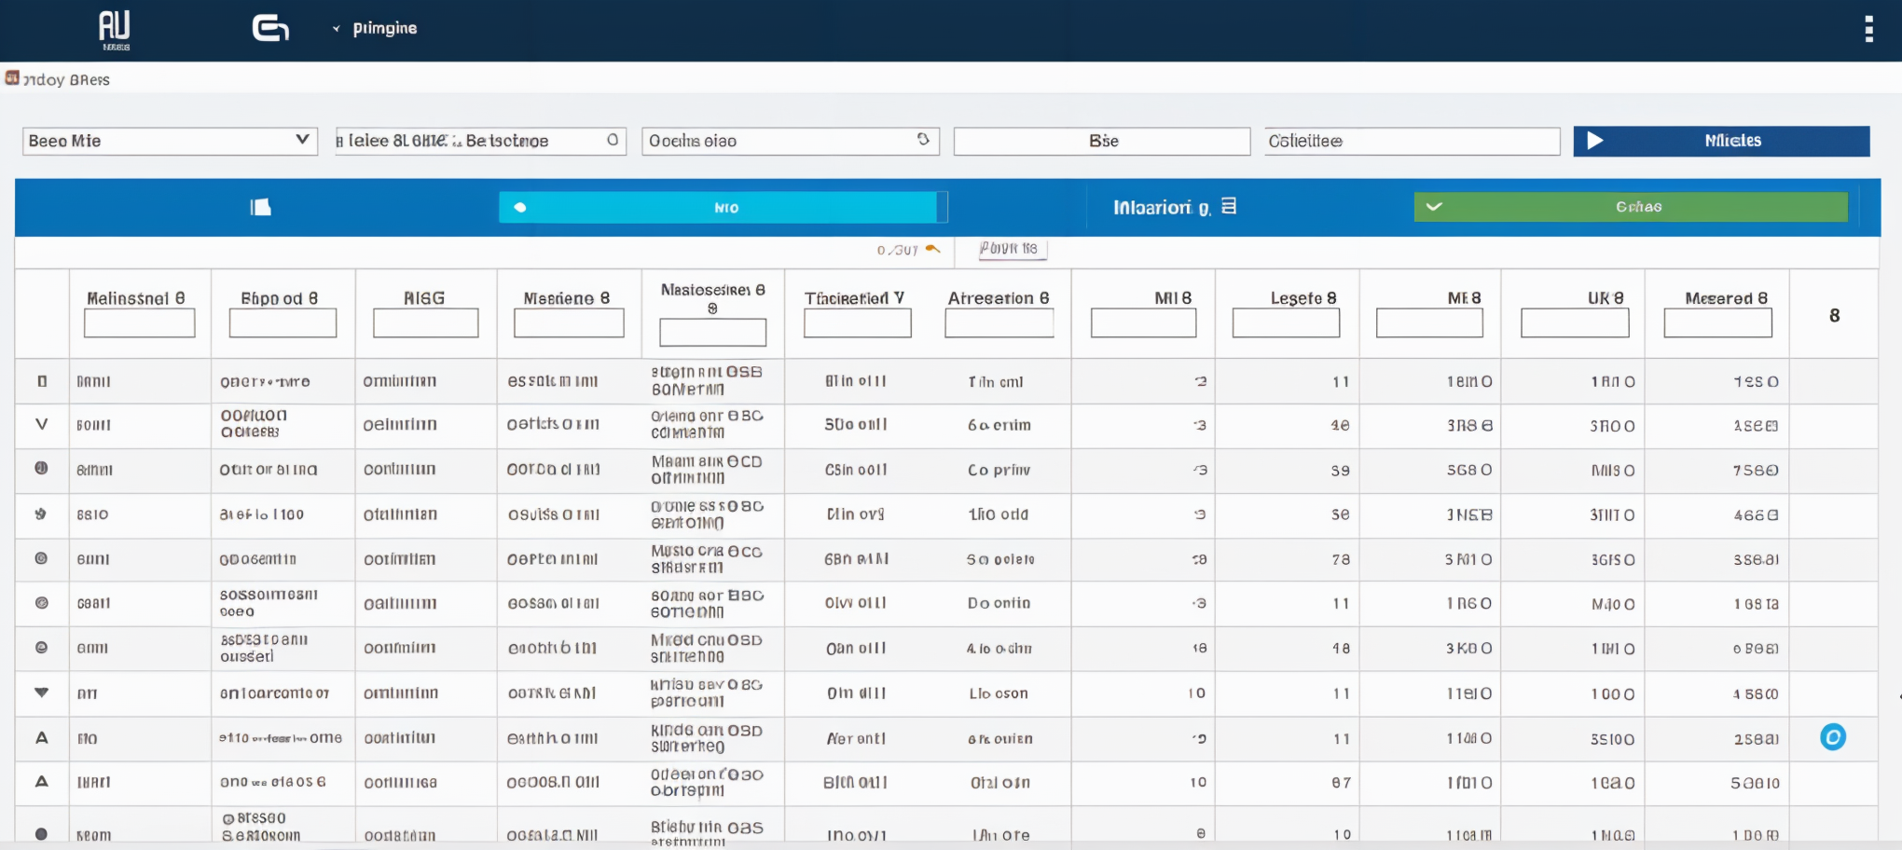Select the row marker on the Keom row
The image size is (1902, 850).
click(x=41, y=834)
